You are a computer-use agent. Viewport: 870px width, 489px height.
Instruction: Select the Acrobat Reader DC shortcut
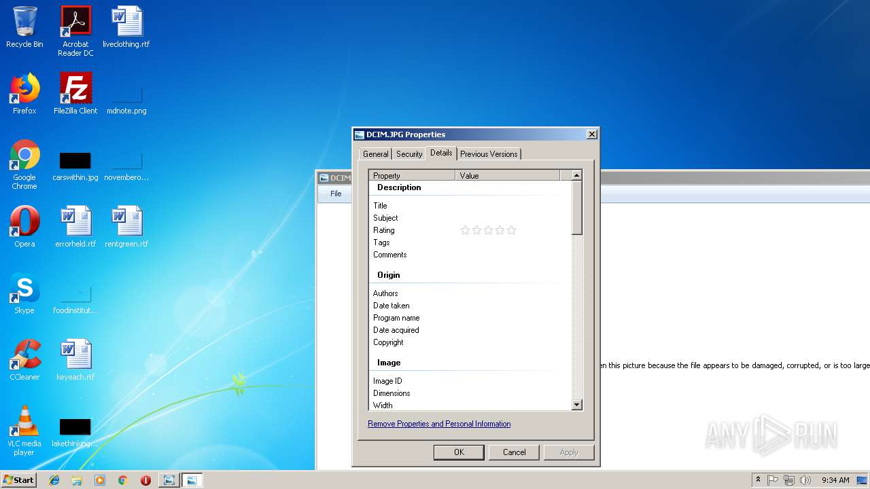click(75, 31)
